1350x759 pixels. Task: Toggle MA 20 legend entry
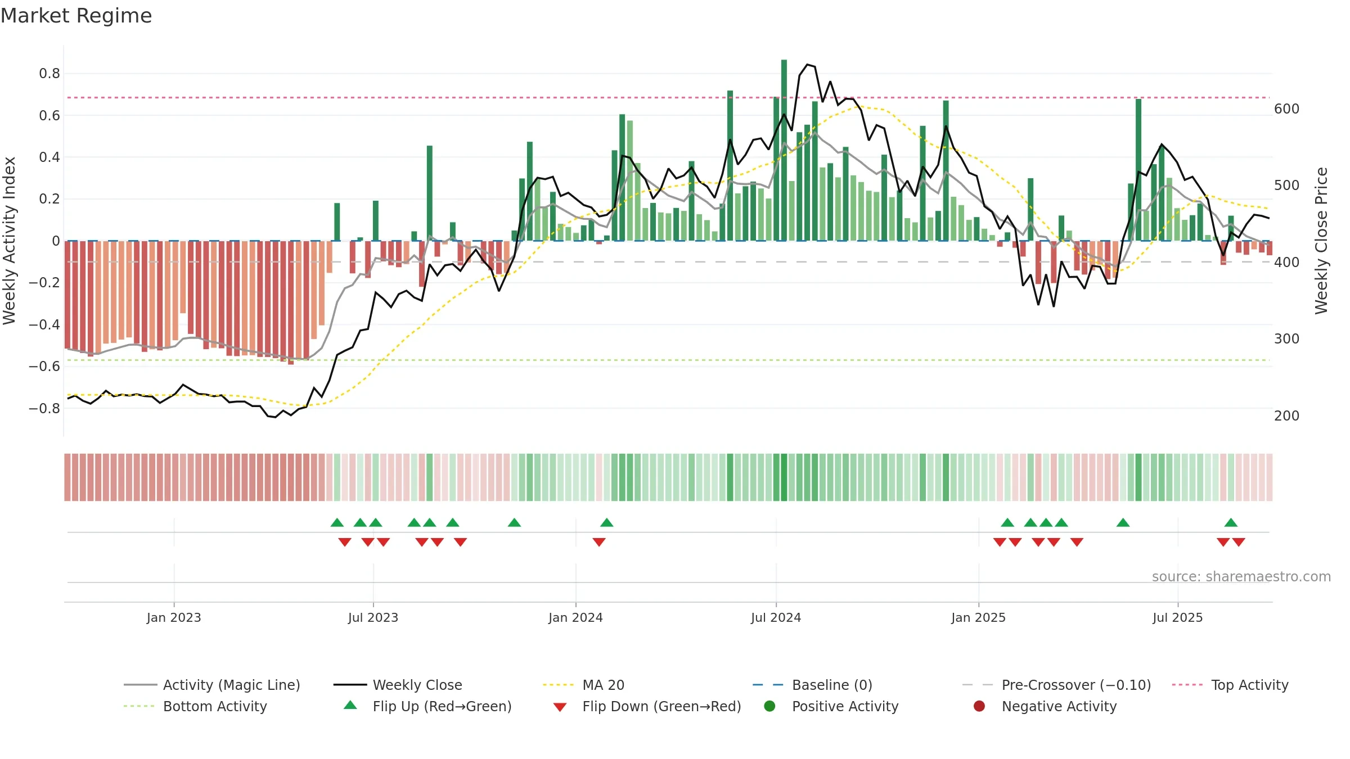point(583,685)
